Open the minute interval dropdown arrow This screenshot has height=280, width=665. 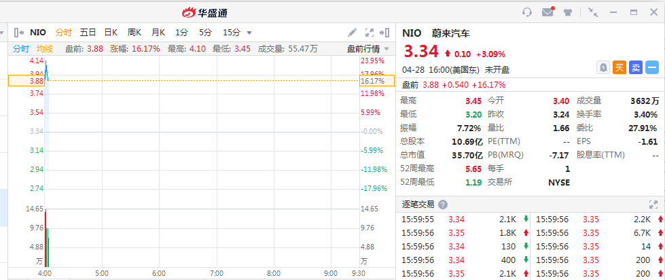[249, 33]
